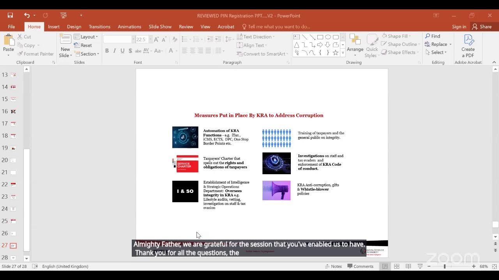Switch to the Design tab

74,26
